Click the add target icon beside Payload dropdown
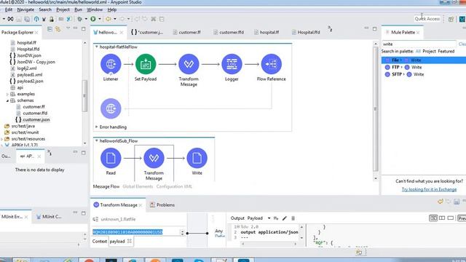466x262 pixels. [x=276, y=218]
